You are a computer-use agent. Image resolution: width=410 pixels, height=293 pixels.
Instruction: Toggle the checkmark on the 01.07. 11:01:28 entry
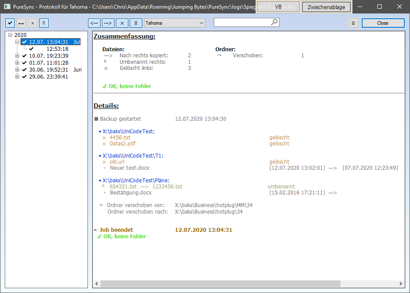[24, 63]
